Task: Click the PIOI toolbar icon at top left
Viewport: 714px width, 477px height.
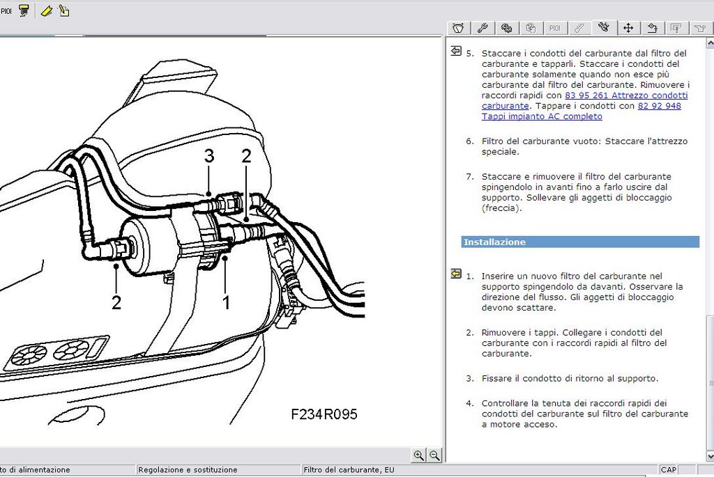Action: [6, 11]
